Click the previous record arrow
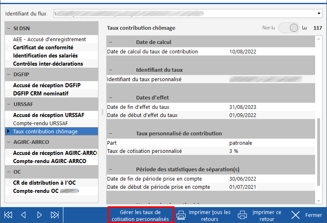Image resolution: width=327 pixels, height=223 pixels. pyautogui.click(x=23, y=215)
